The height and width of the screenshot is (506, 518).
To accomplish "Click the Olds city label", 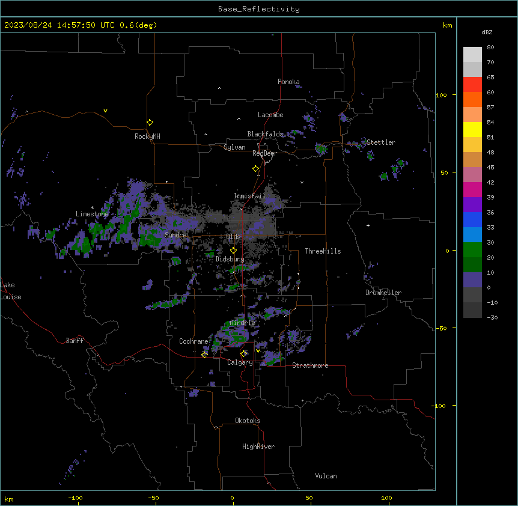I will pyautogui.click(x=233, y=237).
